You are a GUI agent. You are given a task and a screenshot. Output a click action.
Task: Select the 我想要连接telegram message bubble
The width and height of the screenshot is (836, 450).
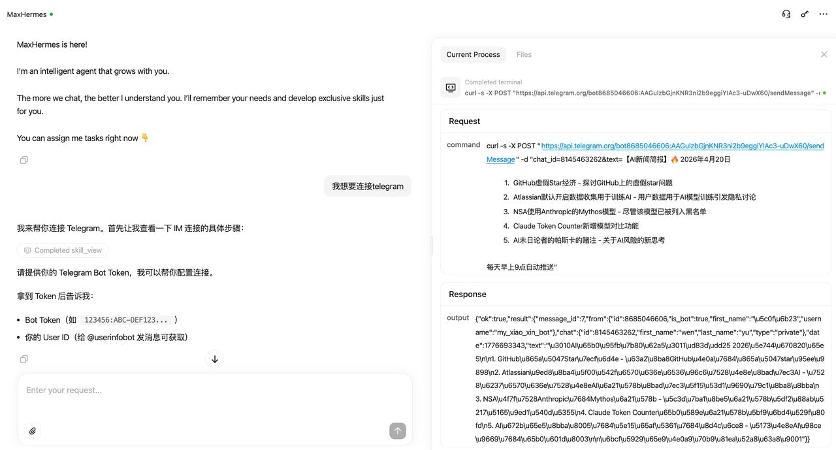pyautogui.click(x=368, y=186)
